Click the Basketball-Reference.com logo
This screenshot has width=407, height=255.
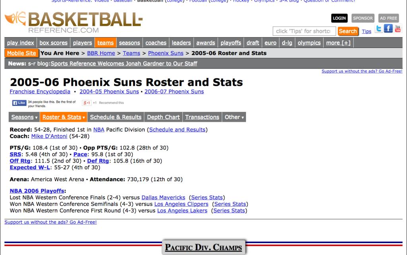tap(74, 22)
